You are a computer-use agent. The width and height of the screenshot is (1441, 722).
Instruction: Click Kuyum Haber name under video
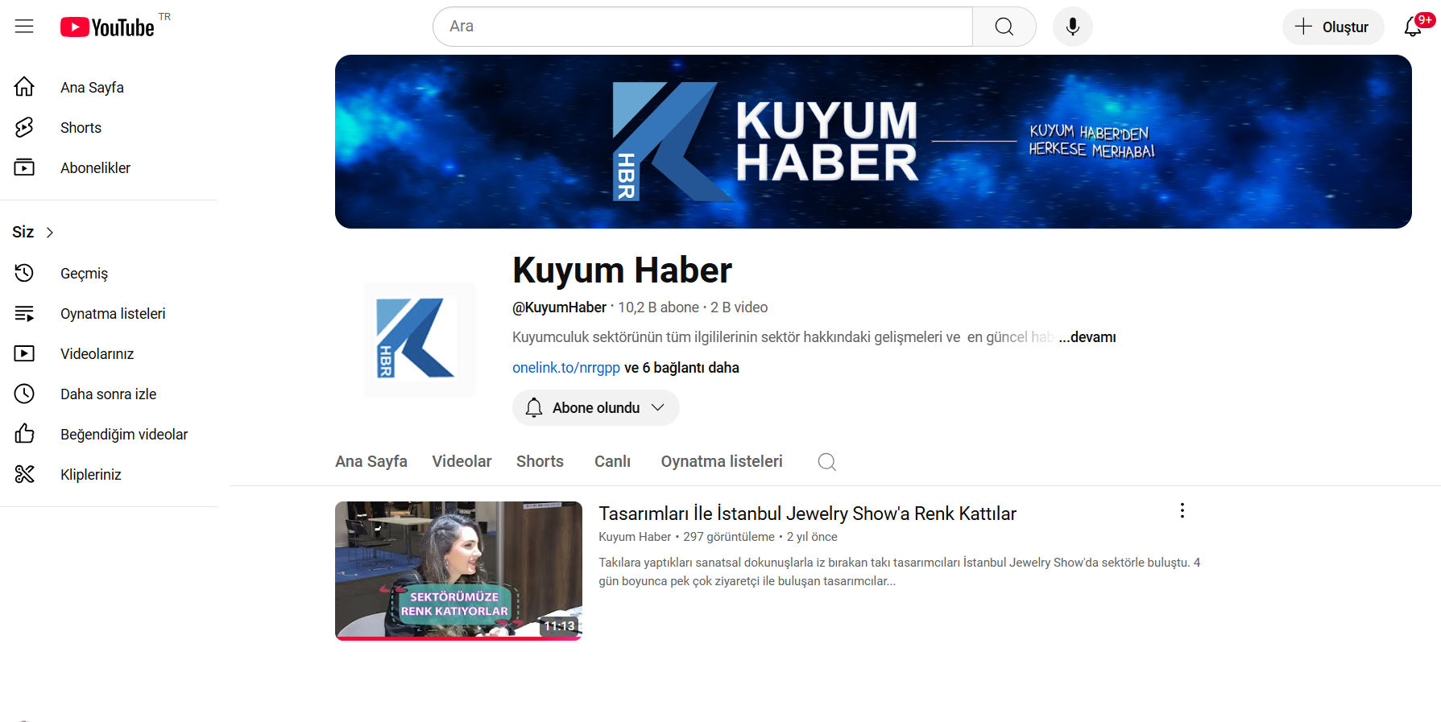tap(635, 537)
